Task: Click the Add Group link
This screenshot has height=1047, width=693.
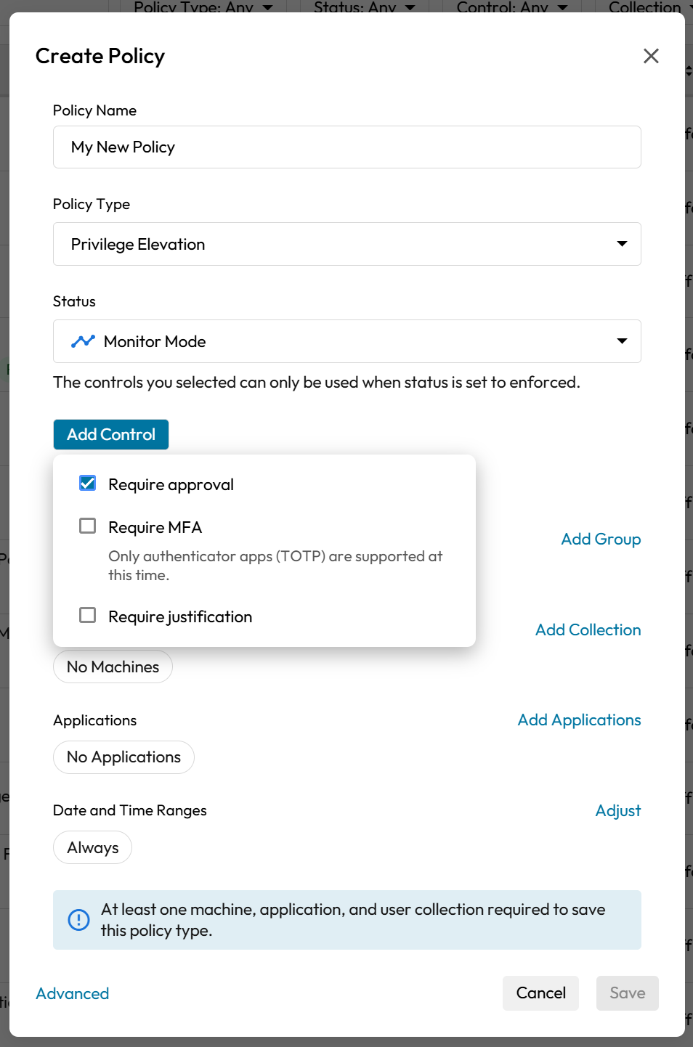Action: tap(601, 539)
